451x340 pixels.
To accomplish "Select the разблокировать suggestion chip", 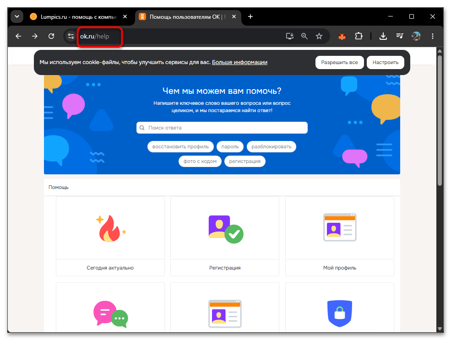I will [272, 146].
